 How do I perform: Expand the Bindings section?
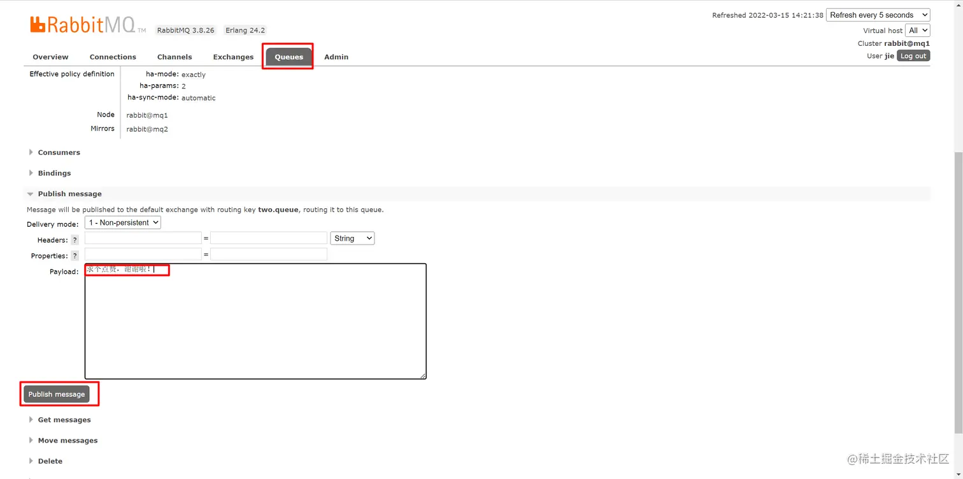pyautogui.click(x=54, y=173)
